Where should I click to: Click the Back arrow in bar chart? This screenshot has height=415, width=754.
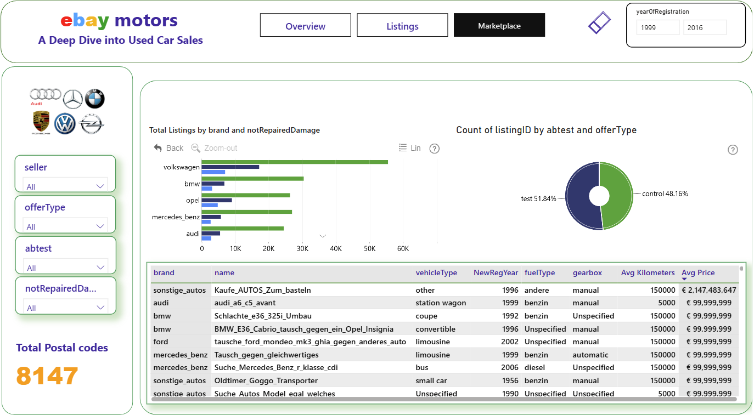pyautogui.click(x=168, y=148)
